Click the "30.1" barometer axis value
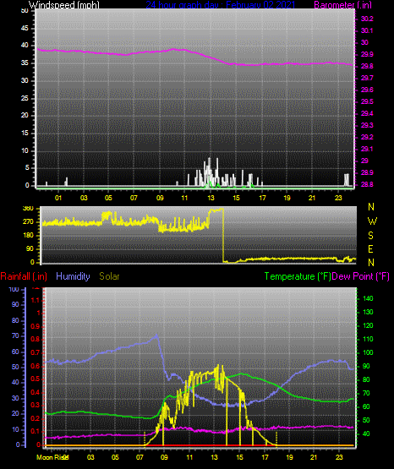The width and height of the screenshot is (394, 469). [367, 30]
